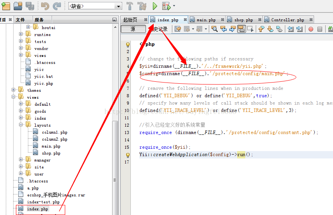Click Previous Bookmark up-arrow icon

tap(261, 29)
